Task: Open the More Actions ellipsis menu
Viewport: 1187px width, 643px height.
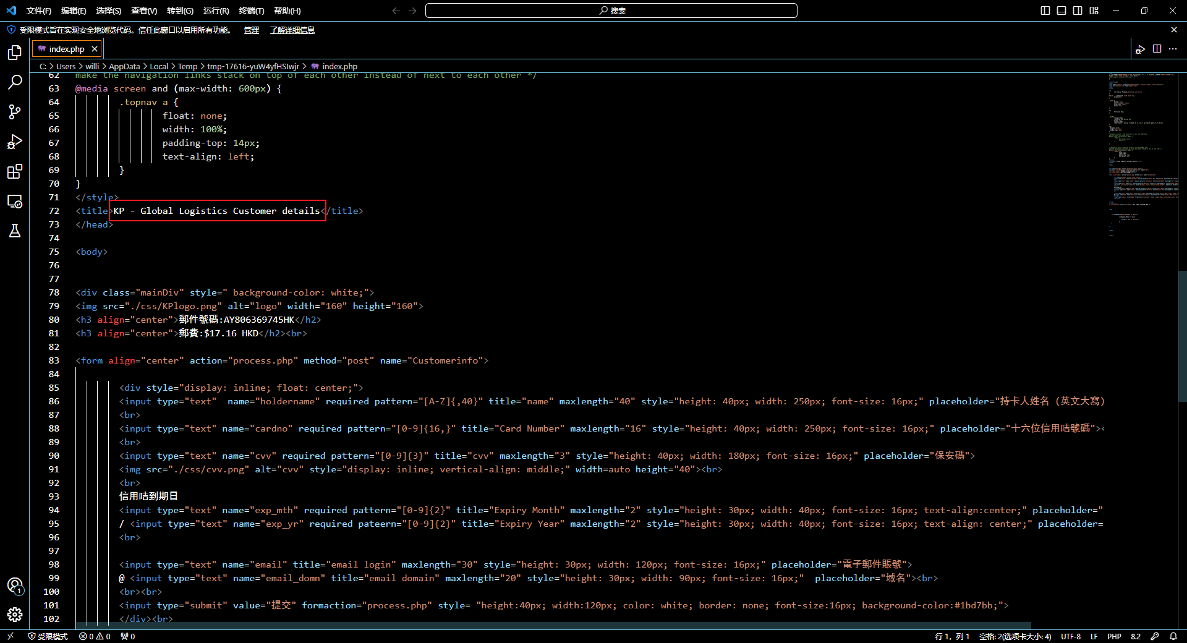Action: click(x=1173, y=49)
